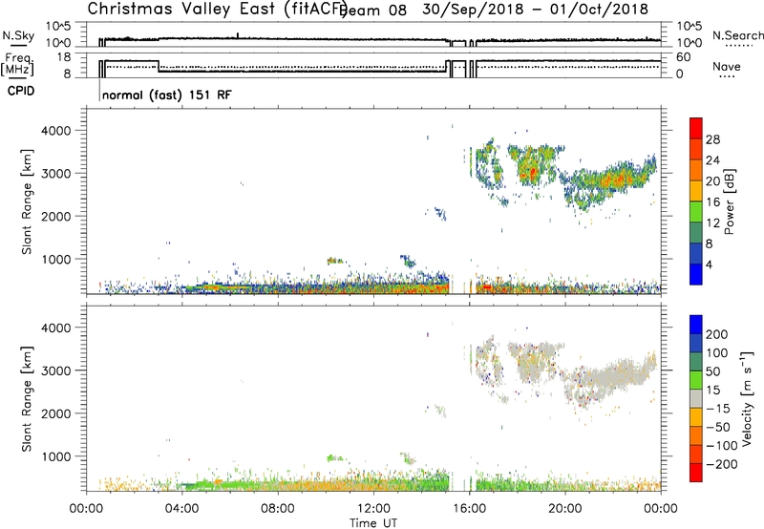Click the '20:00' time tick label
This screenshot has width=764, height=529.
[x=565, y=509]
